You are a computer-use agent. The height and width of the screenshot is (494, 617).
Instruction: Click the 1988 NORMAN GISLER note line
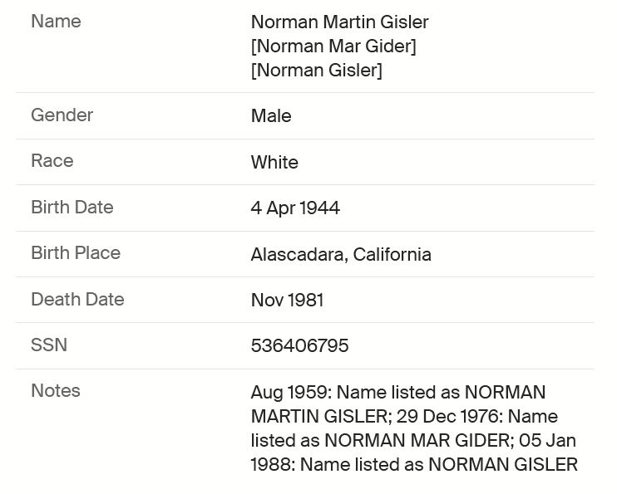pyautogui.click(x=414, y=464)
